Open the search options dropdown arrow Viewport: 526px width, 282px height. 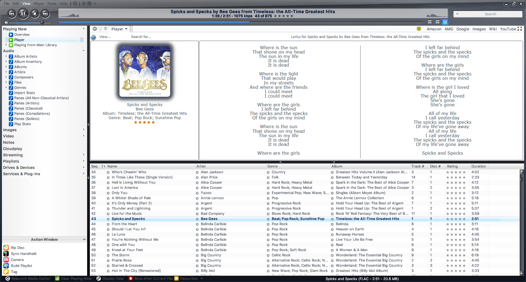(x=457, y=14)
